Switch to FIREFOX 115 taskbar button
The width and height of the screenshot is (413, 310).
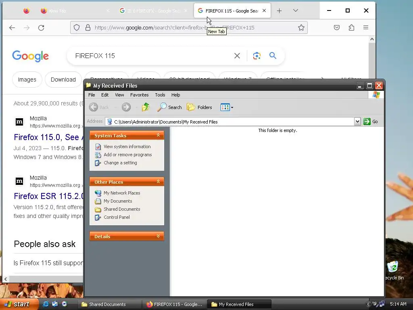click(175, 304)
